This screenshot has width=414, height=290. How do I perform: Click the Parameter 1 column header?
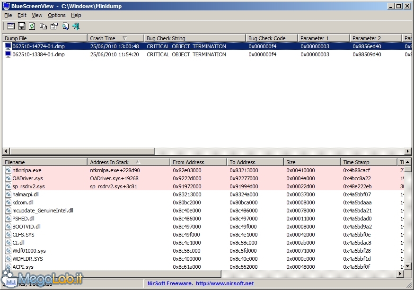(x=324, y=38)
